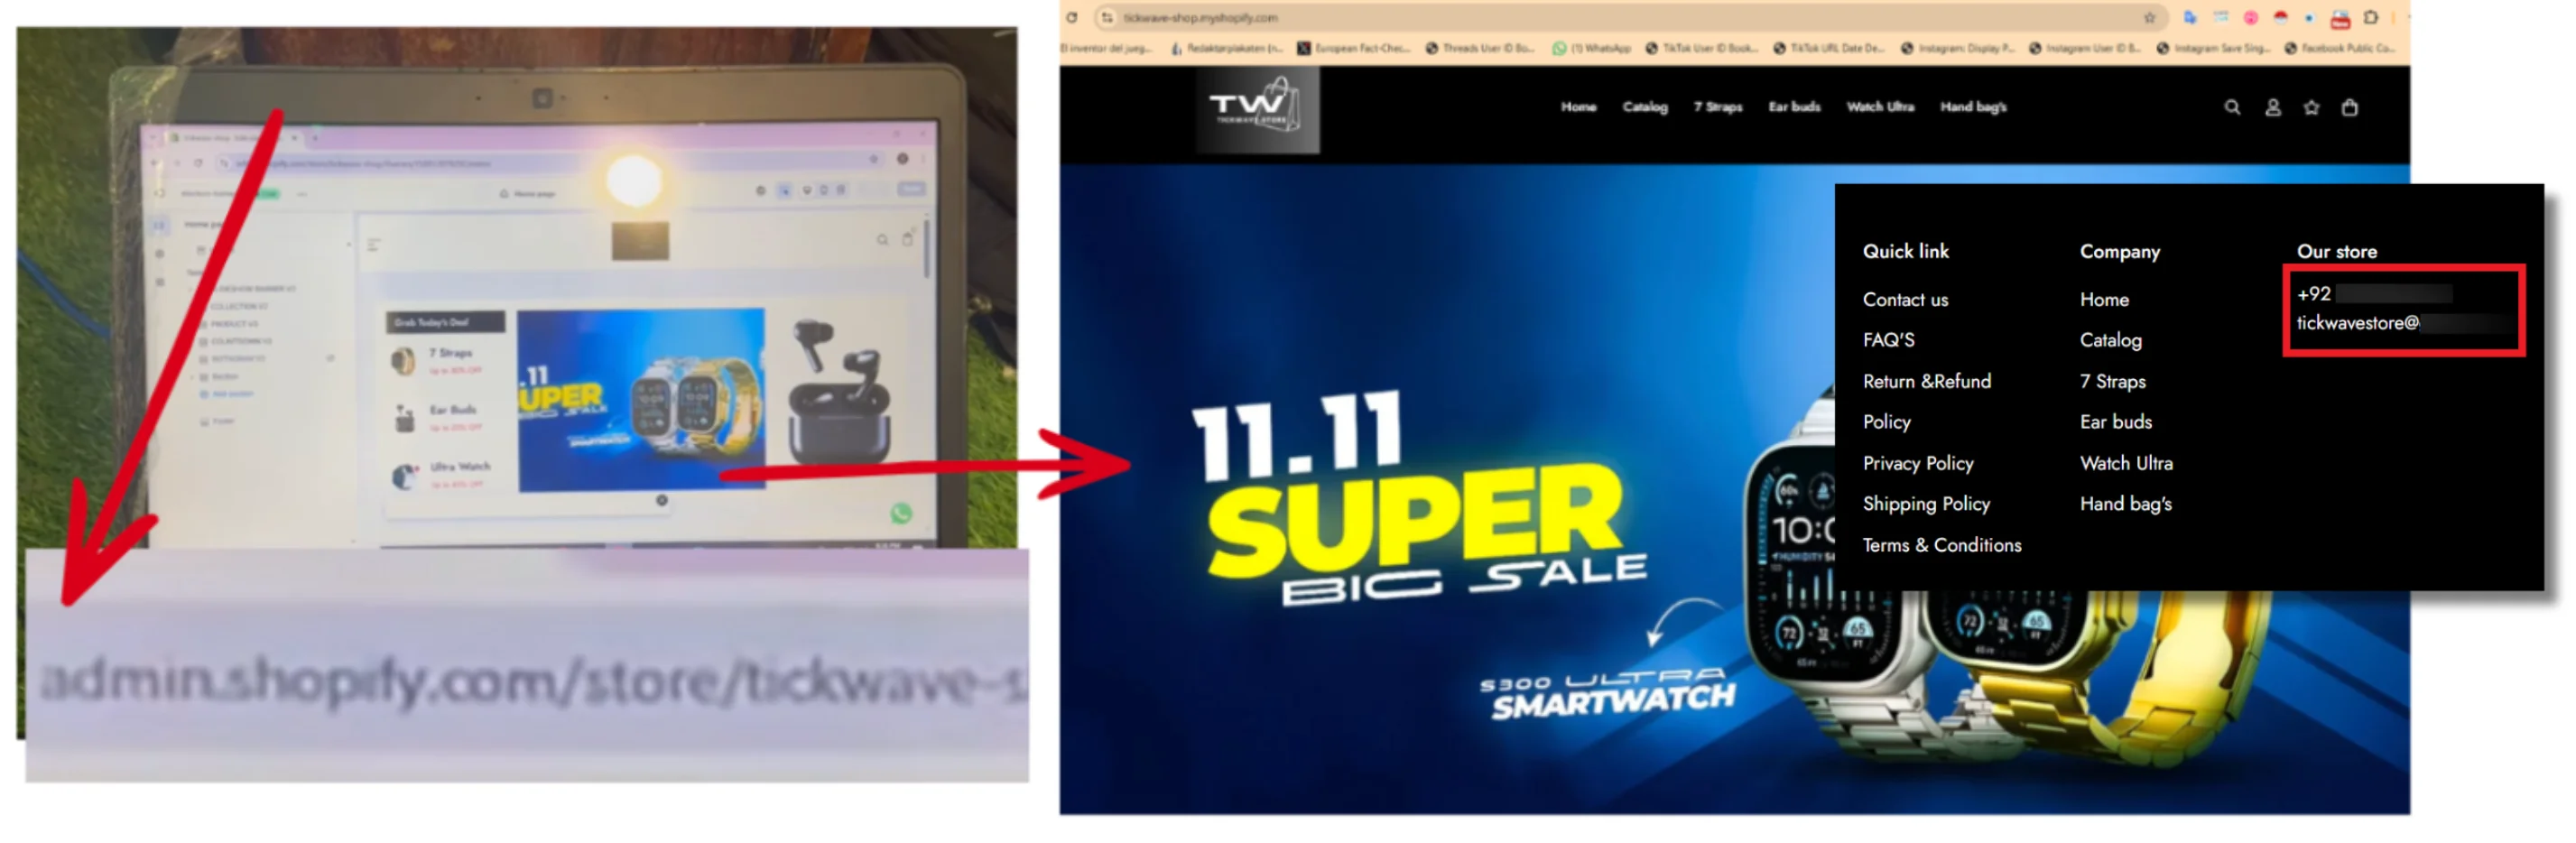Open the browser extensions puzzle icon

pyautogui.click(x=2370, y=17)
